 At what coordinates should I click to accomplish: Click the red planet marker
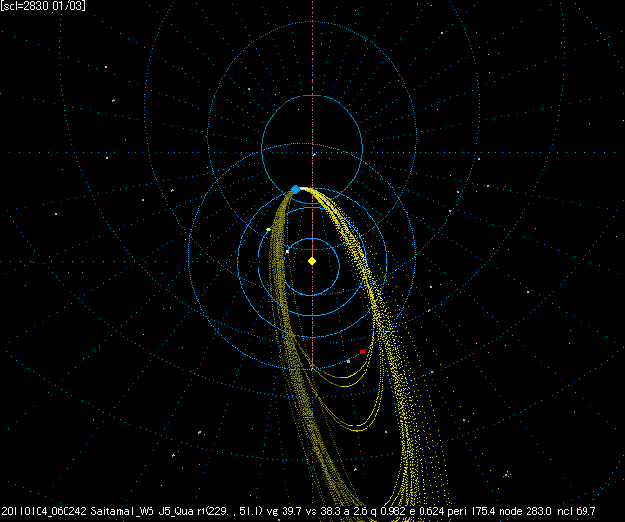(x=362, y=352)
